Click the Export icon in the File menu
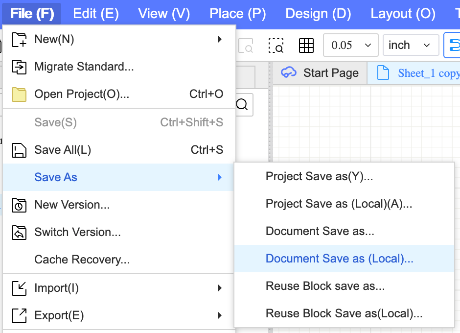Image resolution: width=460 pixels, height=333 pixels. point(19,315)
